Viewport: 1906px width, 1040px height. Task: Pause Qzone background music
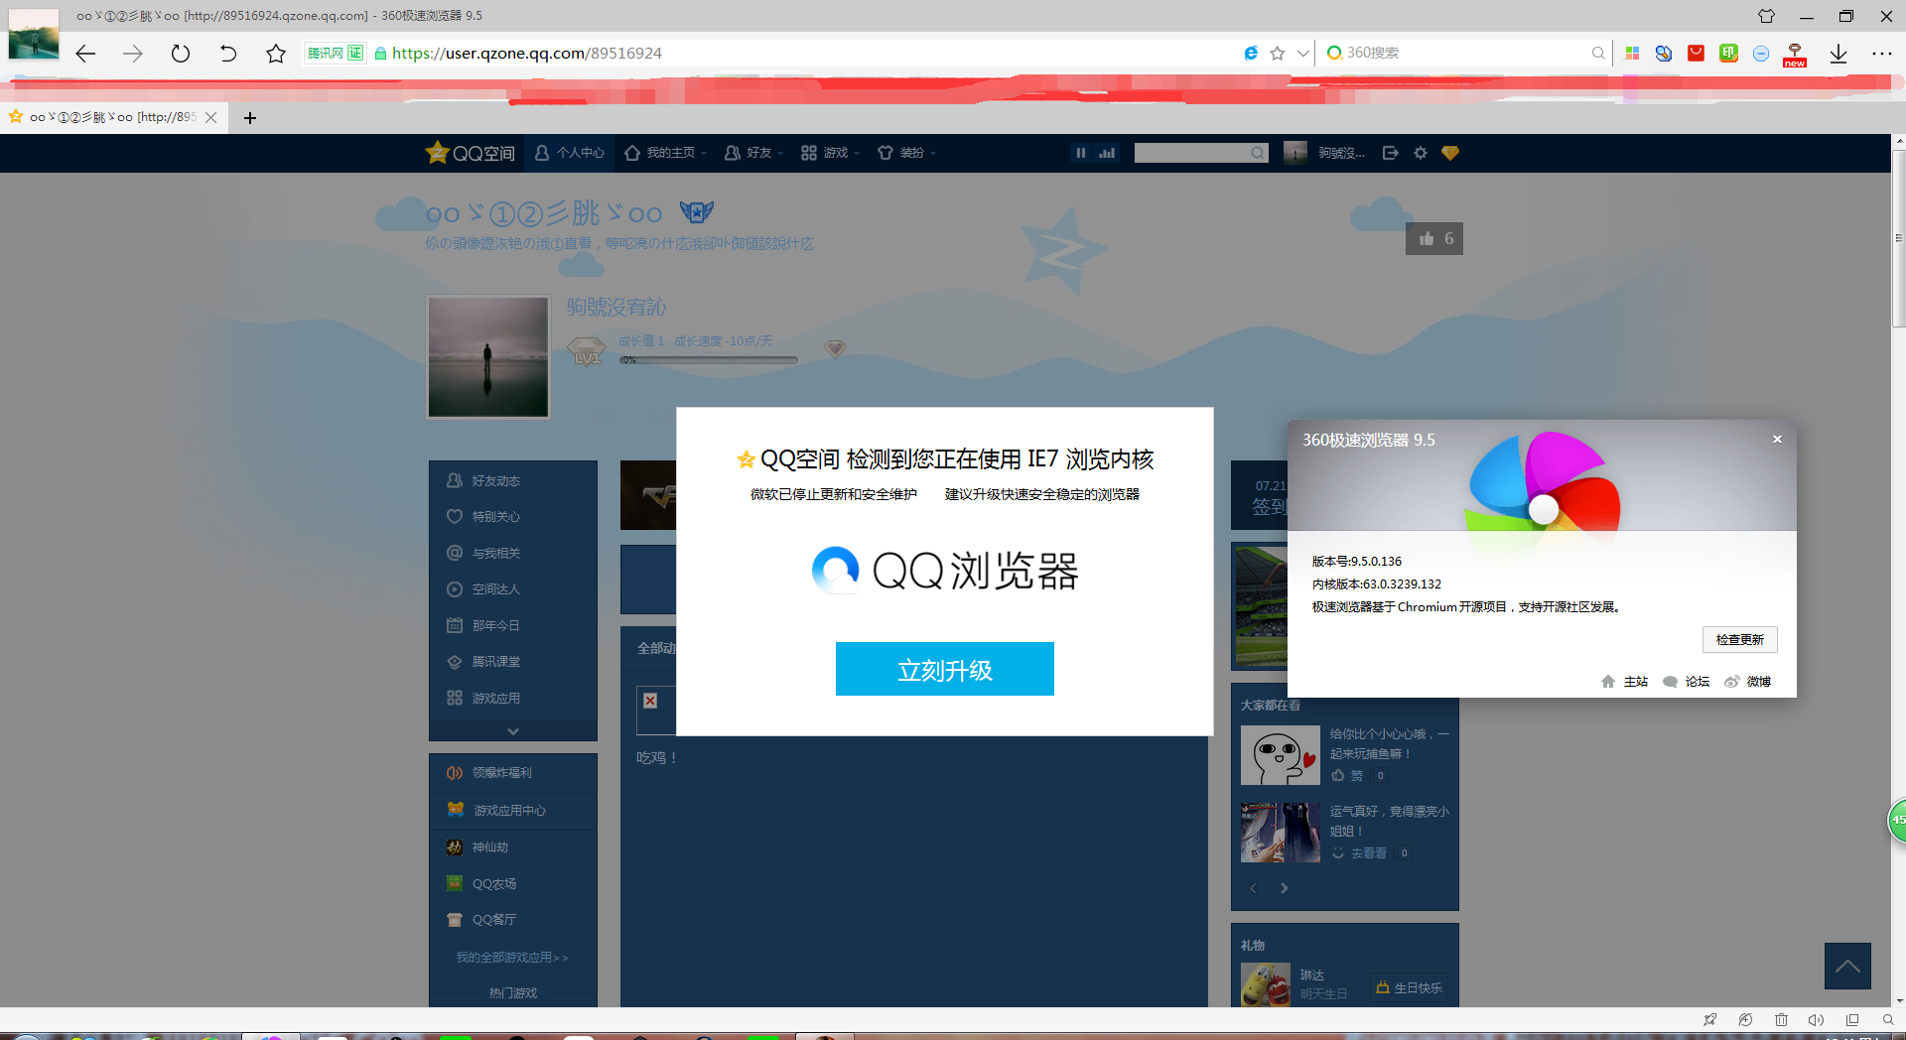pos(1080,153)
